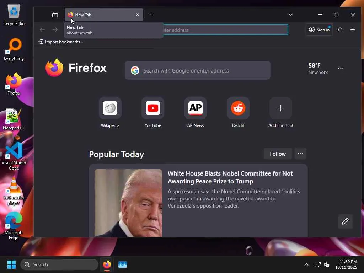The image size is (364, 273).
Task: Click the Add Shortcut tile
Action: click(281, 112)
